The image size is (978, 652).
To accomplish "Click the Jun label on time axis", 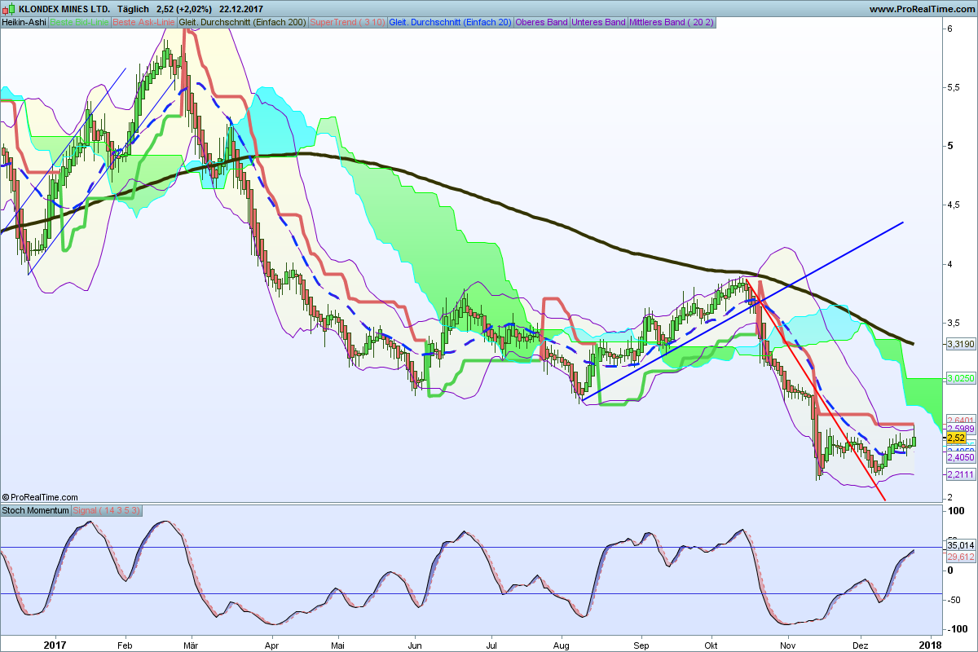I will tap(415, 644).
